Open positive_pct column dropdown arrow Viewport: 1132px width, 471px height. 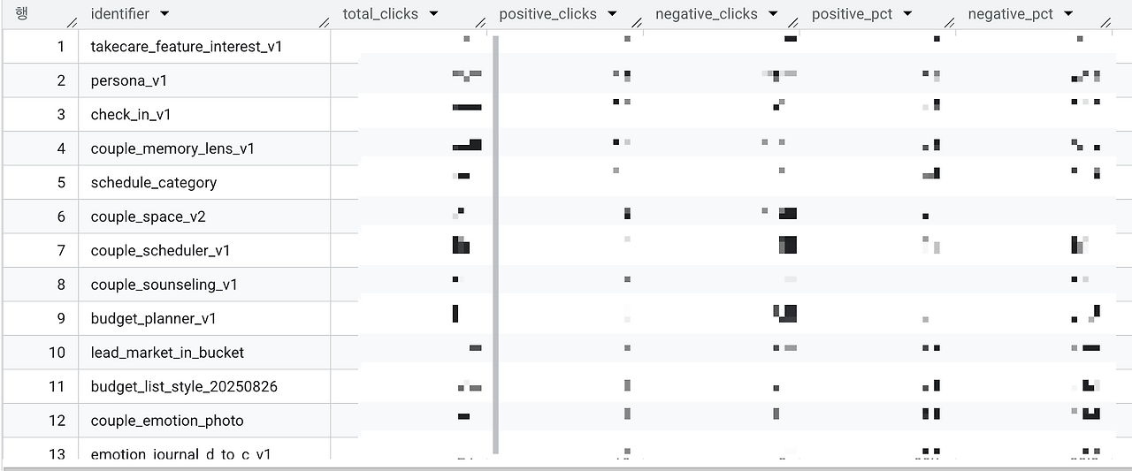click(x=907, y=14)
